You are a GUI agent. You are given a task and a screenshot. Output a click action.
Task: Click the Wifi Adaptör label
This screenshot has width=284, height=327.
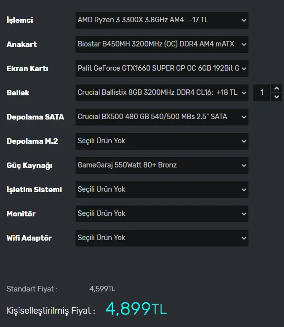point(29,238)
